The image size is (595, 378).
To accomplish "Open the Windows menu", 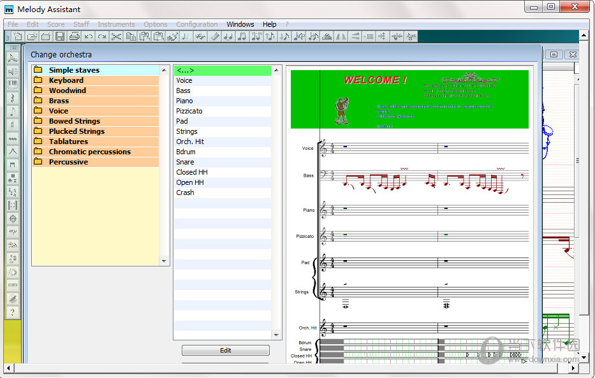I will coord(240,24).
